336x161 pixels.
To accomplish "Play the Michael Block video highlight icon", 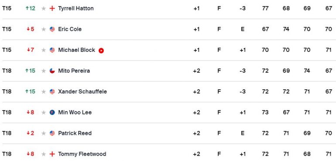I will [101, 50].
